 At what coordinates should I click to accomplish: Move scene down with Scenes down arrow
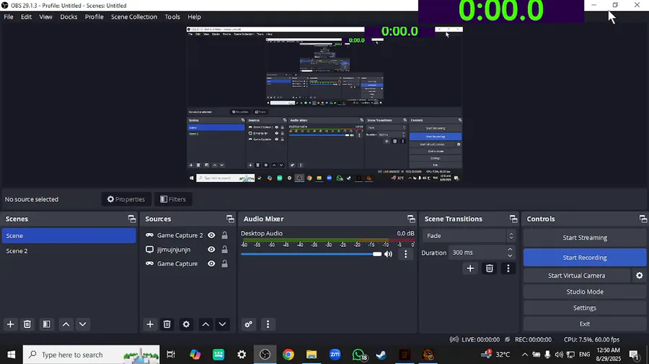[83, 324]
